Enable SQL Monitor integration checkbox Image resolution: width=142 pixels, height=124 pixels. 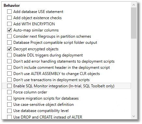pyautogui.click(x=9, y=86)
